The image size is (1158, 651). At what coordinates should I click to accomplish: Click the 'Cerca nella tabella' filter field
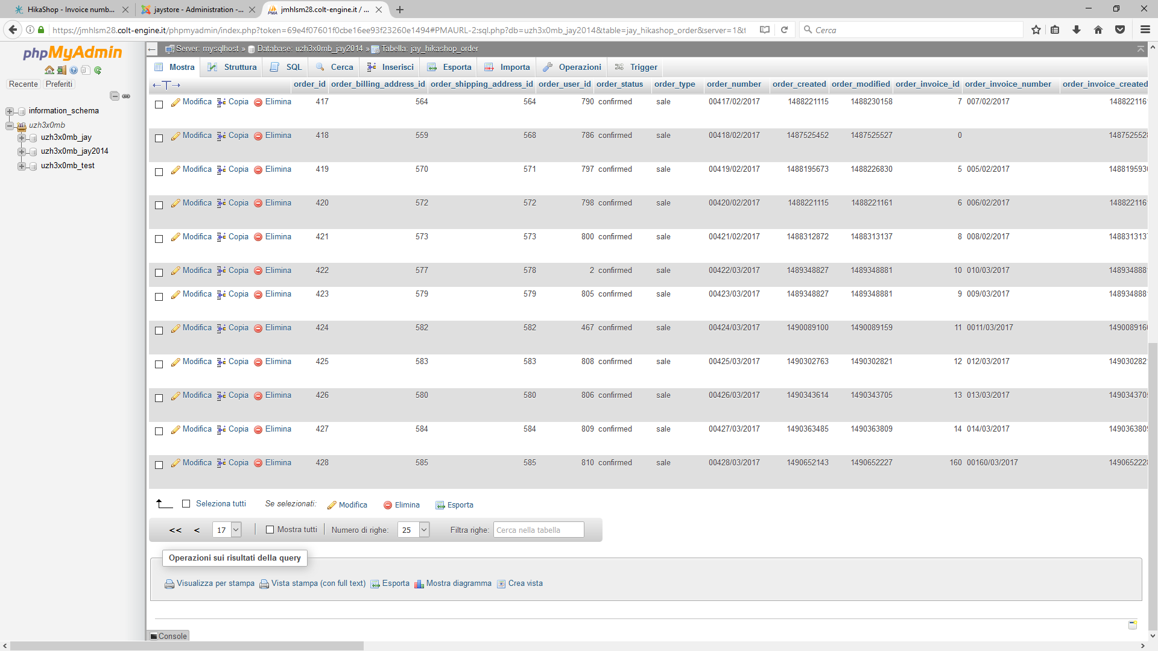[538, 530]
